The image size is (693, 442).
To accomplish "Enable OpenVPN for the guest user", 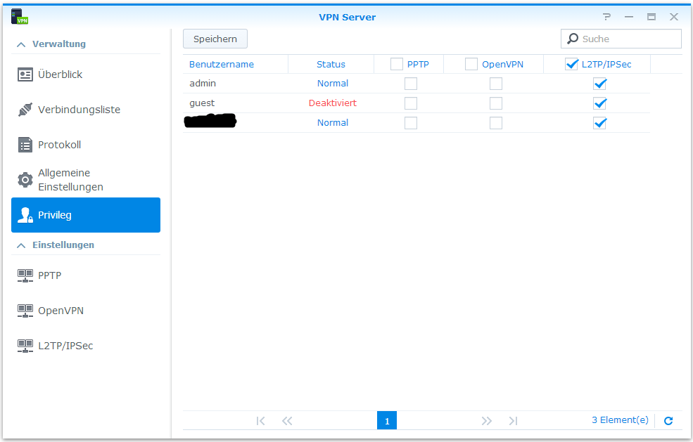I will [x=496, y=103].
